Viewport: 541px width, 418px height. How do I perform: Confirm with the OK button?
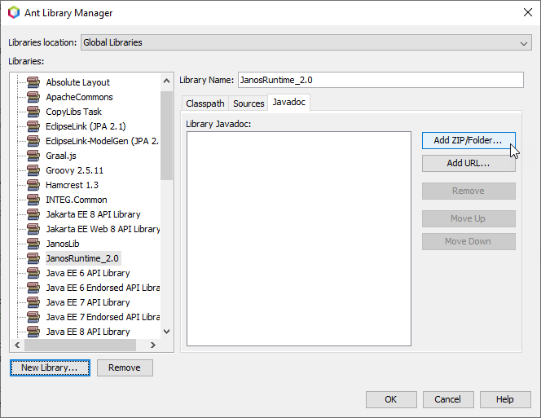click(391, 400)
